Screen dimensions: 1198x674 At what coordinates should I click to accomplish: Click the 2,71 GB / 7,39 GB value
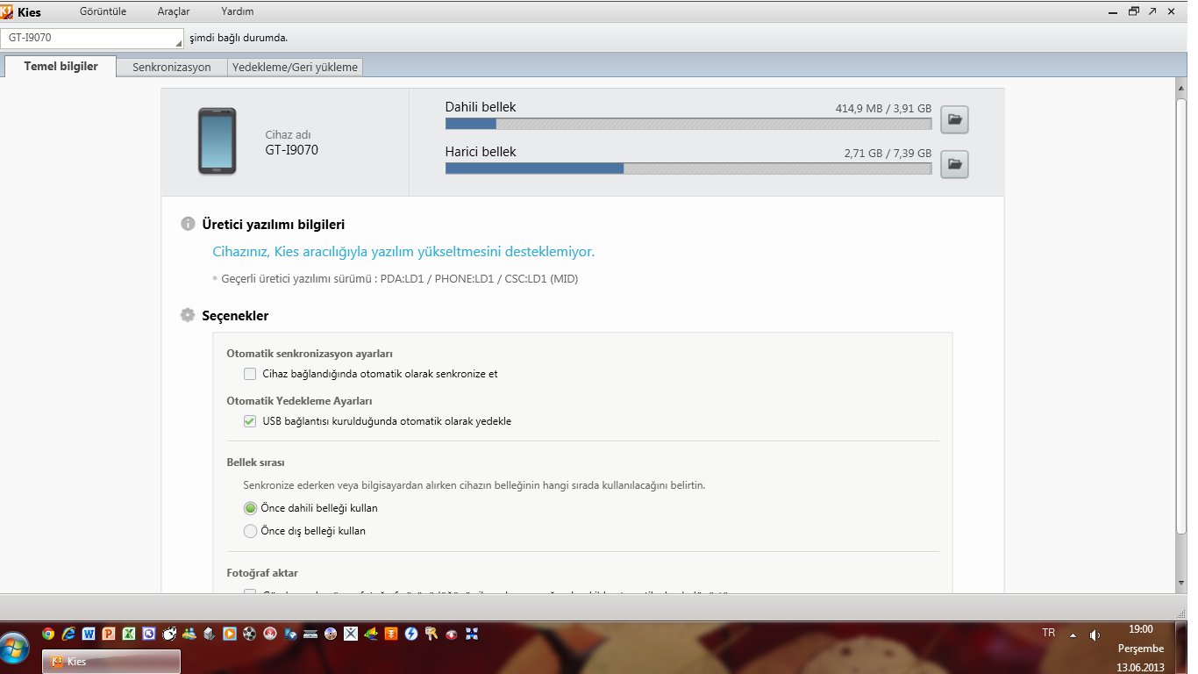pyautogui.click(x=888, y=154)
